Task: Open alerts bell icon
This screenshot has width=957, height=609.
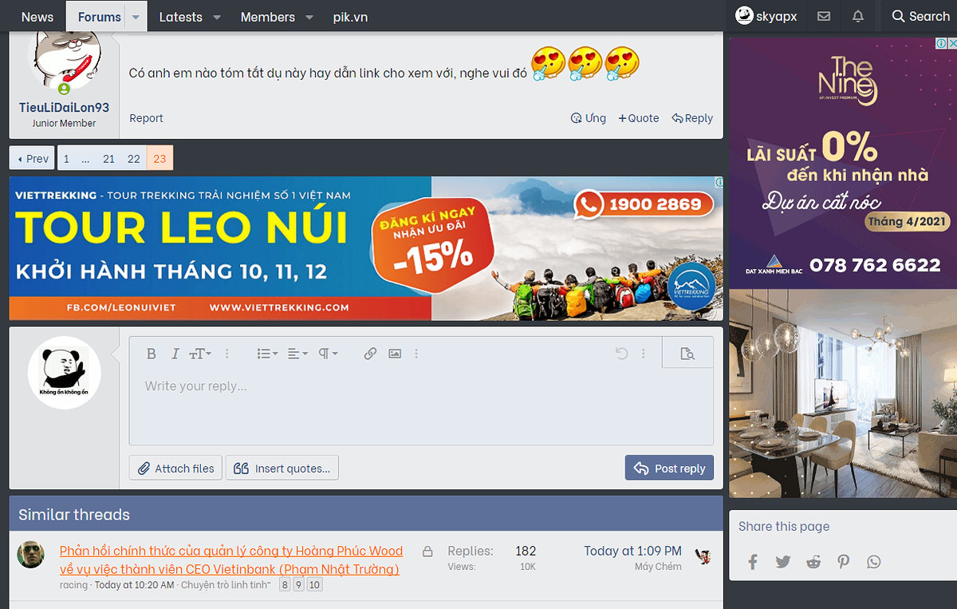Action: (x=858, y=16)
